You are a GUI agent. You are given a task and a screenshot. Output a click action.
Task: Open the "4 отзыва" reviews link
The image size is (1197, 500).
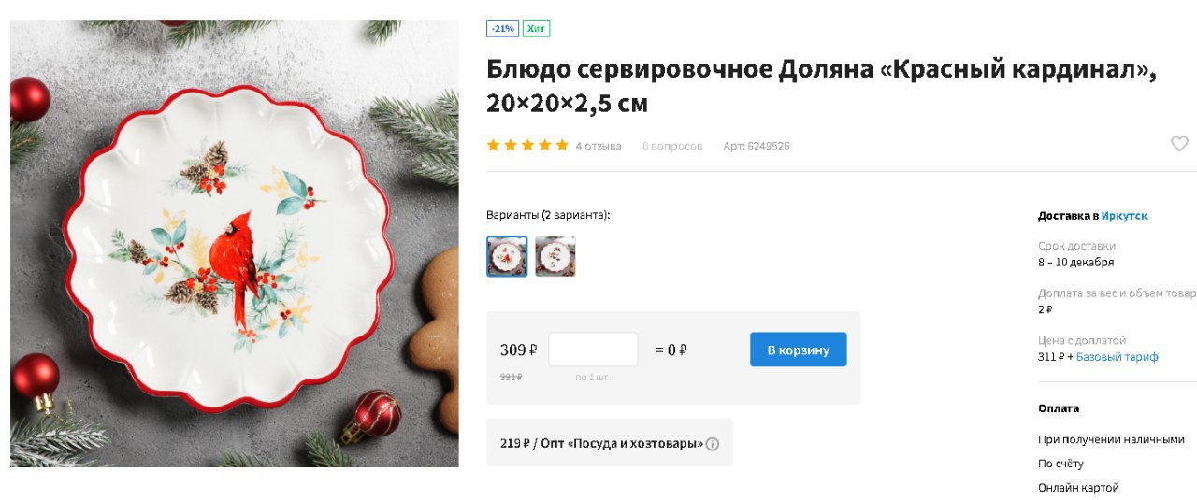[598, 146]
